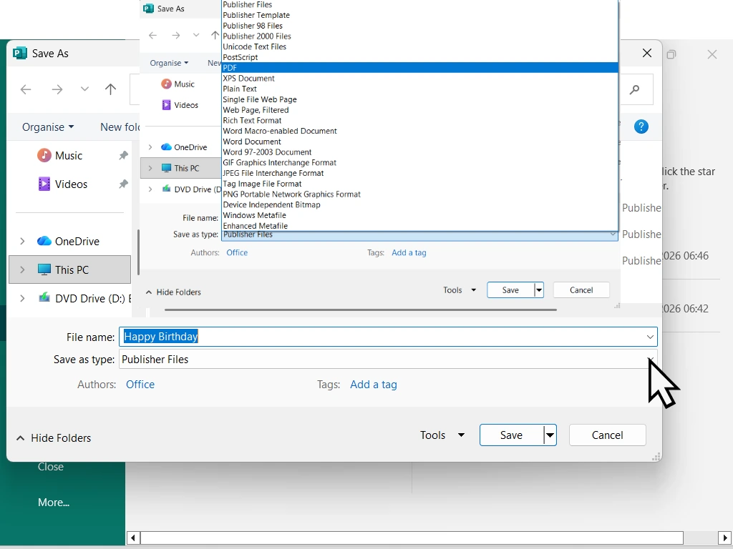Select small OneDrive item in inset
Viewport: 733px width, 549px height.
click(x=184, y=147)
